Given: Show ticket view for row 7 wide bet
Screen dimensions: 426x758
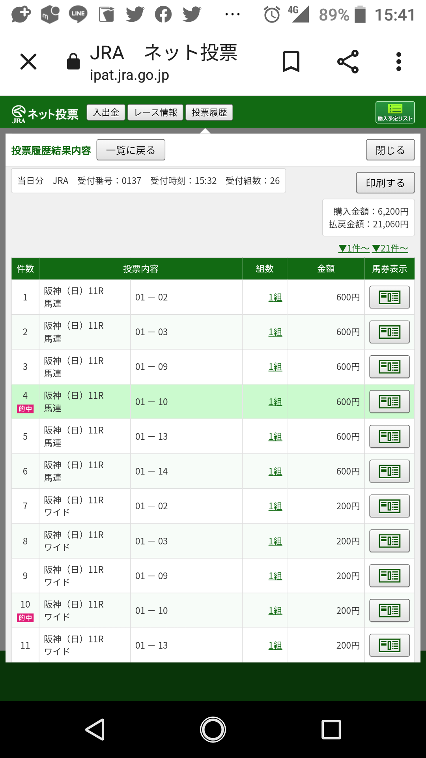Looking at the screenshot, I should point(389,506).
